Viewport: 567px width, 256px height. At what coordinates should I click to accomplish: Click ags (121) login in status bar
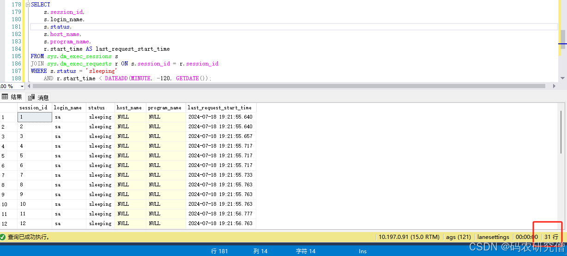(458, 237)
